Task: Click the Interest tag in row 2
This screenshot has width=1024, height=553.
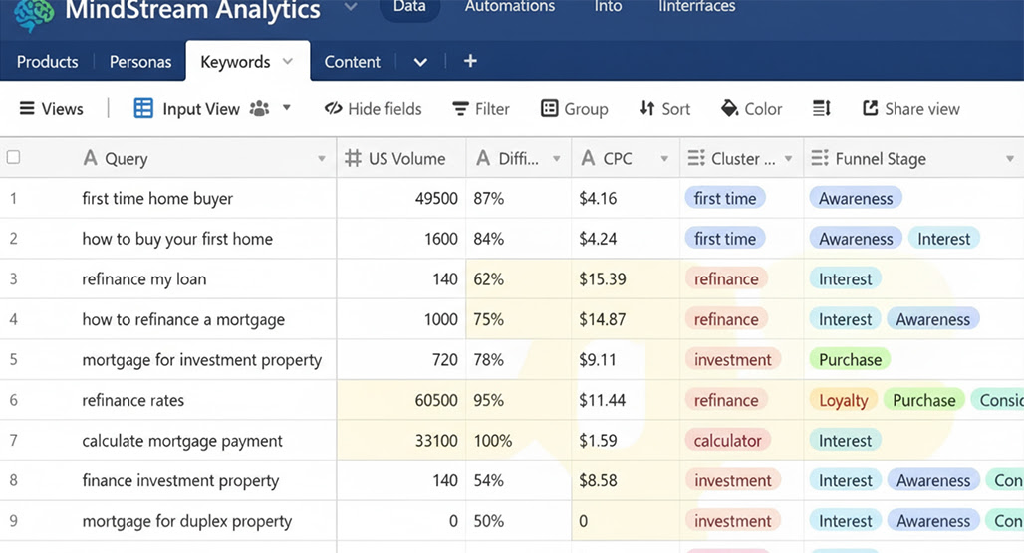Action: (x=943, y=239)
